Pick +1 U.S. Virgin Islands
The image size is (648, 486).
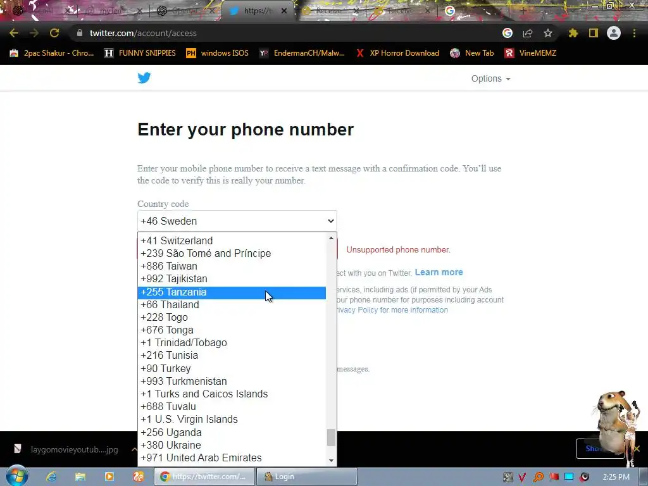pos(232,420)
